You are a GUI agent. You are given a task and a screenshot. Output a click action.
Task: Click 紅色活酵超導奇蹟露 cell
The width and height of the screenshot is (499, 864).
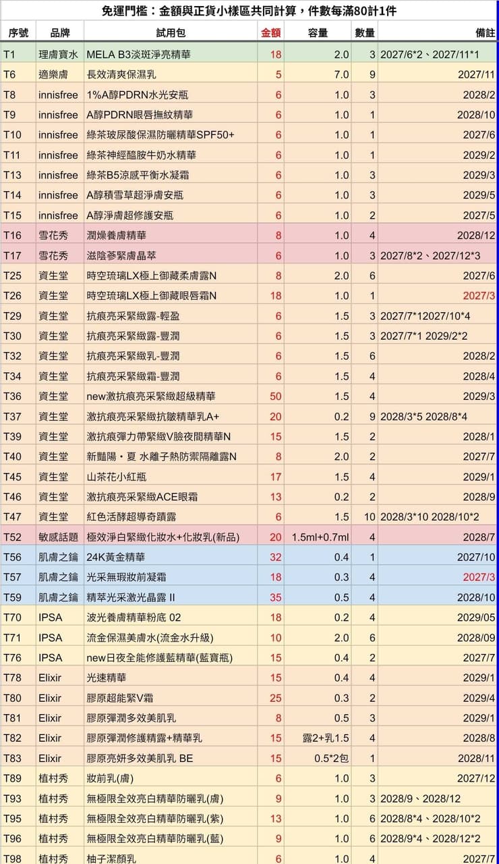171,517
